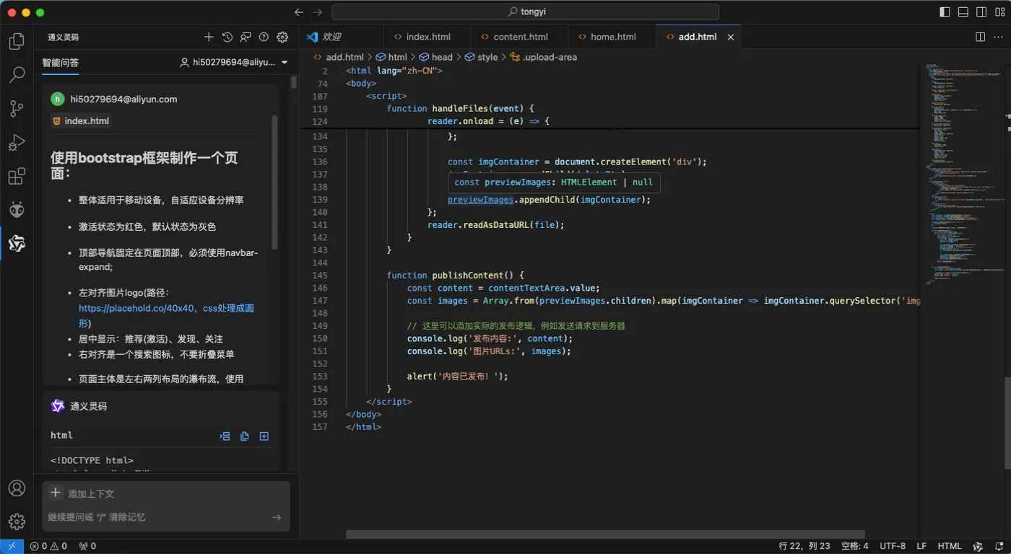Screen dimensions: 1011x554
Task: Switch to the content.html tab
Action: (x=519, y=37)
